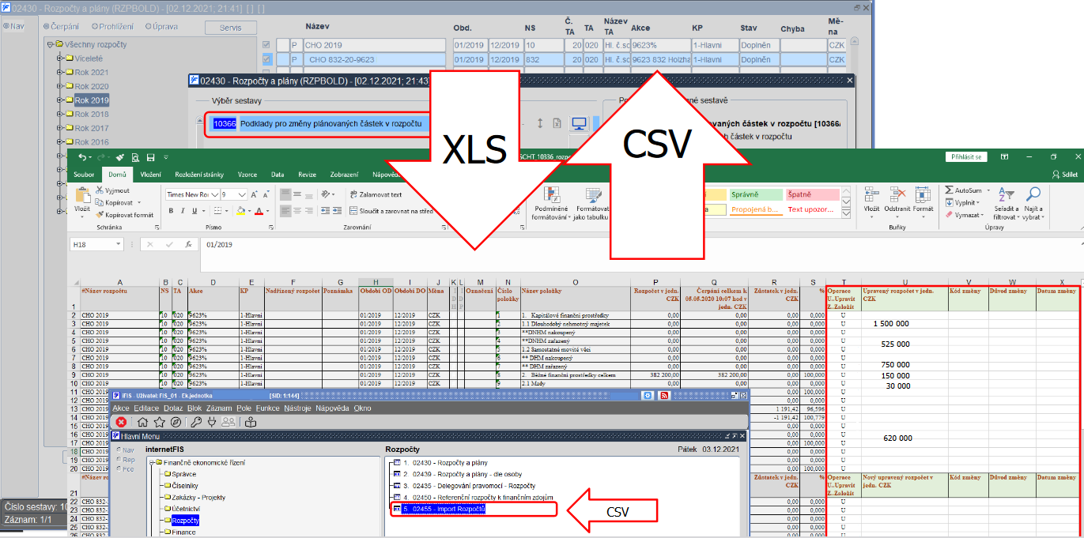Click Sloučit a zarovnat na střed
The image size is (1084, 538).
(391, 211)
